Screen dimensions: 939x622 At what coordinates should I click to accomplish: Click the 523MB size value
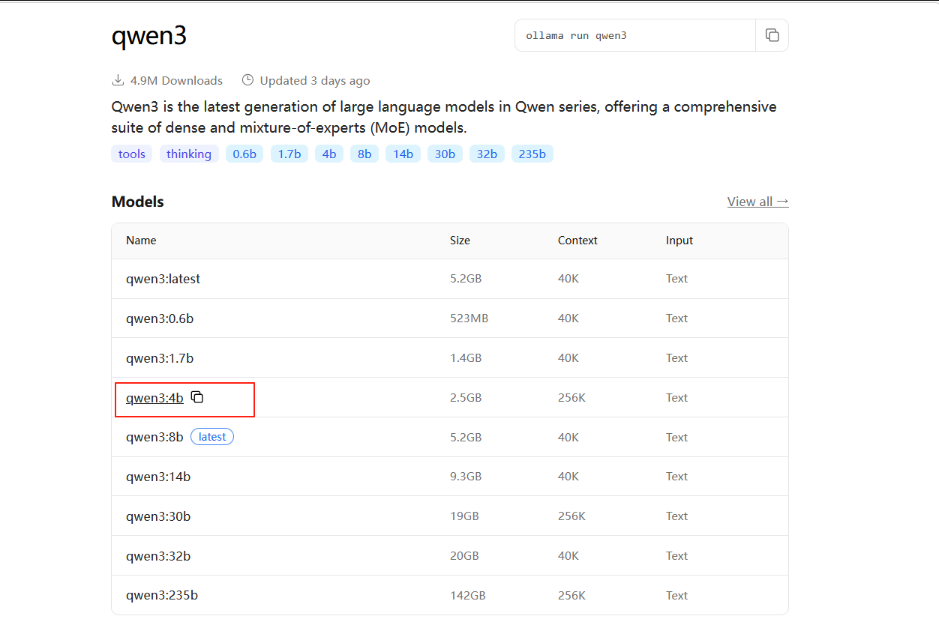pyautogui.click(x=469, y=318)
